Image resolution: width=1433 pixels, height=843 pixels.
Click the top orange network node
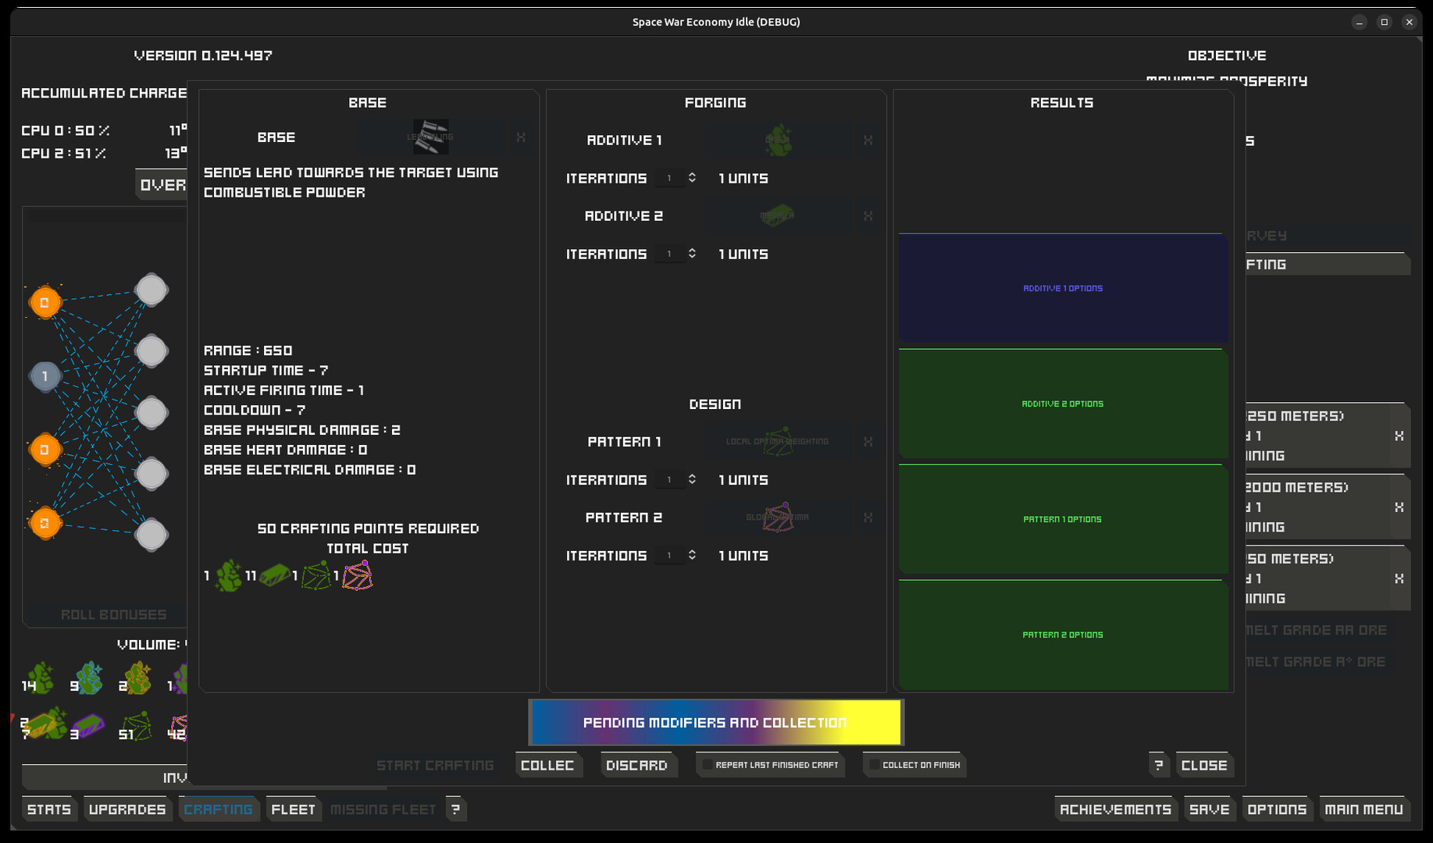(45, 303)
